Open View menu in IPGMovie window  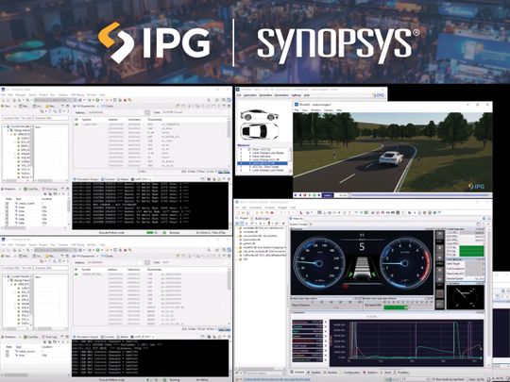[x=305, y=110]
